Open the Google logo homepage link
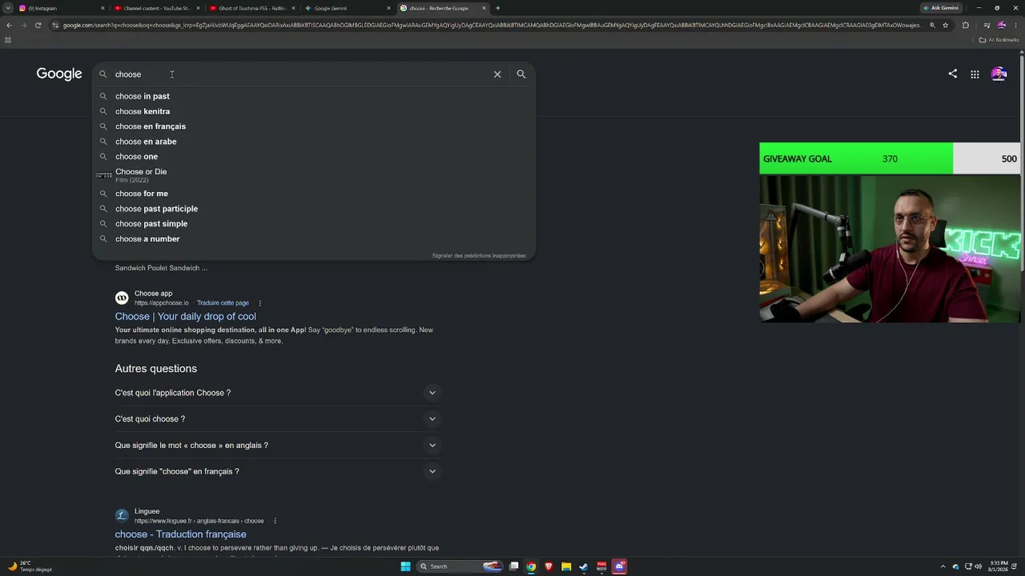The image size is (1025, 576). click(59, 74)
